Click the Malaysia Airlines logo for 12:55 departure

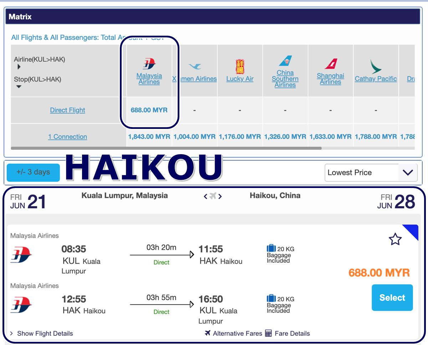(x=21, y=304)
